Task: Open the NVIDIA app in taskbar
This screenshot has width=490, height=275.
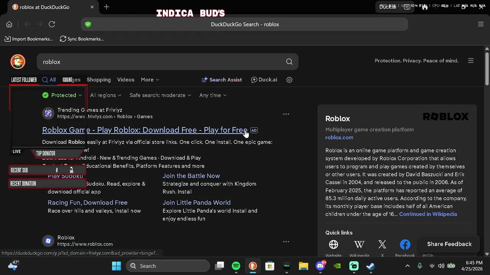Action: click(337, 266)
